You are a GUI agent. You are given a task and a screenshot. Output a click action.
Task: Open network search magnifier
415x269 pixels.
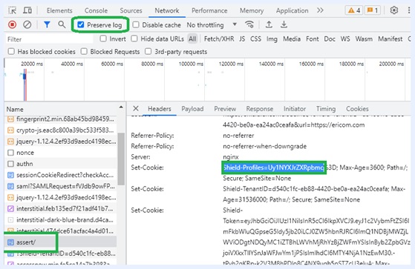62,24
